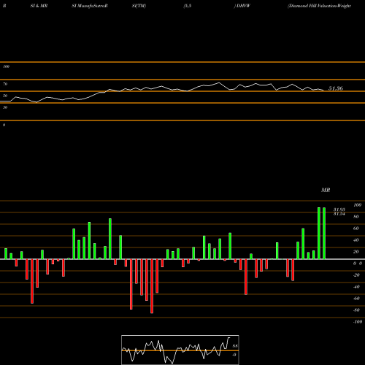Click the RSI axis label 70
This screenshot has height=365, width=365.
pos(5,84)
